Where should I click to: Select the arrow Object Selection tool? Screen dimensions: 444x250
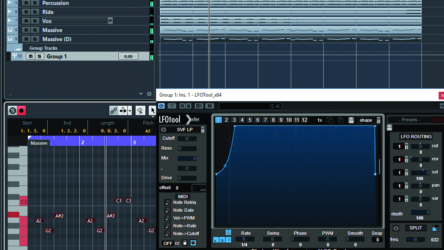point(152,111)
